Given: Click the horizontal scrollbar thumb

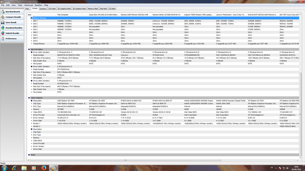Looking at the screenshot, I should tap(125, 160).
